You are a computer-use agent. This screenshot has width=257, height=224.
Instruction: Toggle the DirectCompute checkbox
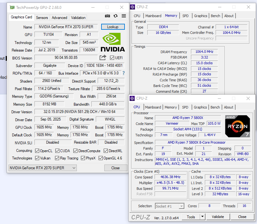coord(76,151)
